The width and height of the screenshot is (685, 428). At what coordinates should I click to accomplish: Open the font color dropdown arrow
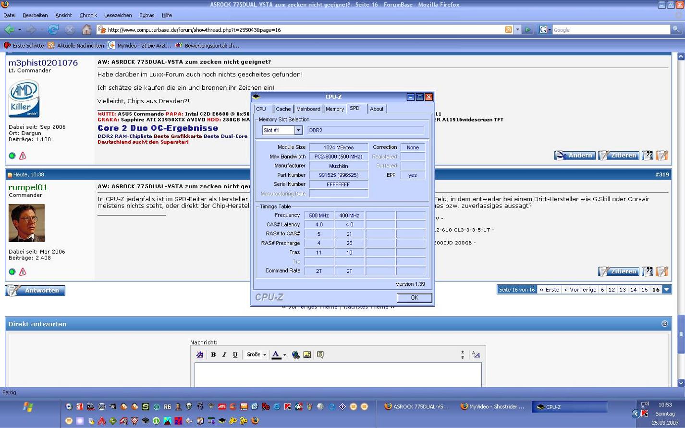(x=284, y=355)
